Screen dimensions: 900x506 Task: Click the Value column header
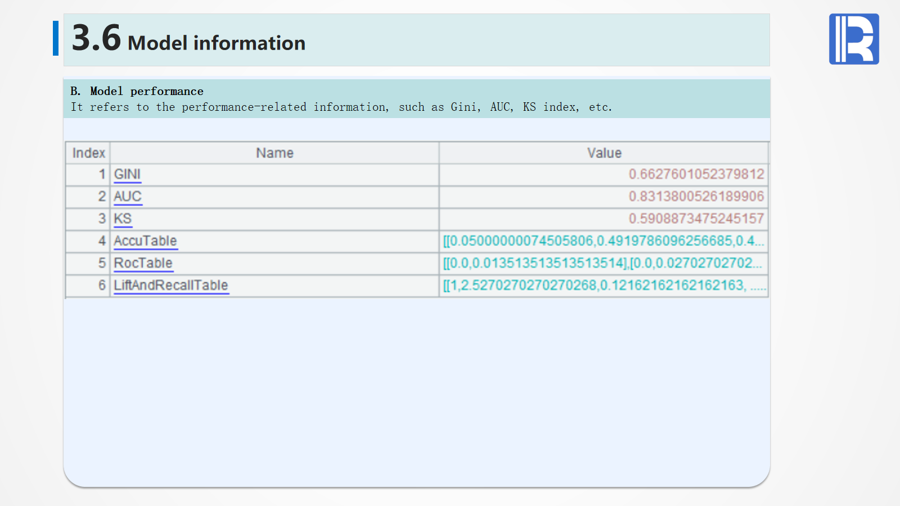point(604,153)
